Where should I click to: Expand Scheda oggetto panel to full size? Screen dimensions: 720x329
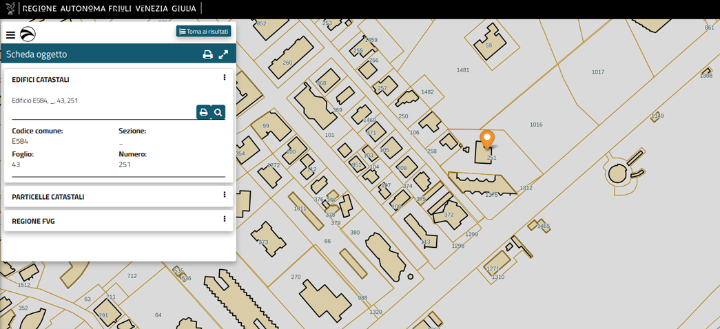tap(223, 54)
